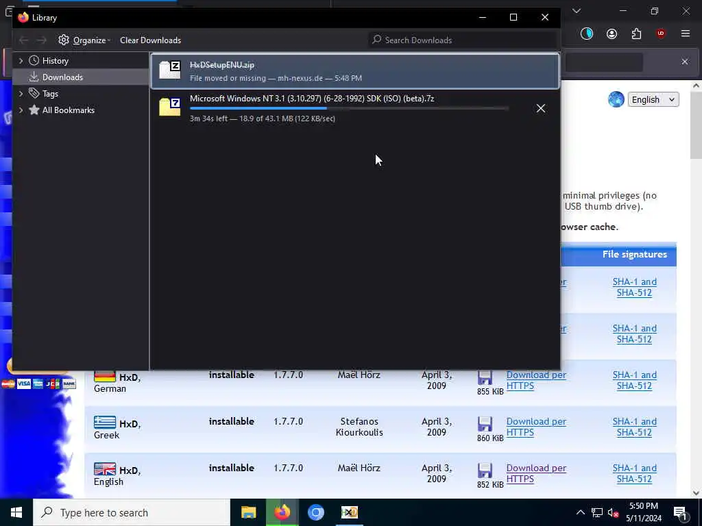Image resolution: width=702 pixels, height=526 pixels.
Task: Select History in Library sidebar
Action: click(56, 61)
